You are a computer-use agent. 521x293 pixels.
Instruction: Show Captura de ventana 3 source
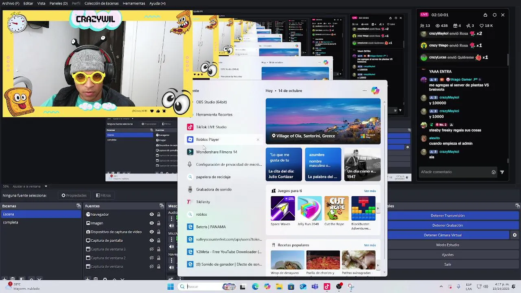[x=152, y=249]
